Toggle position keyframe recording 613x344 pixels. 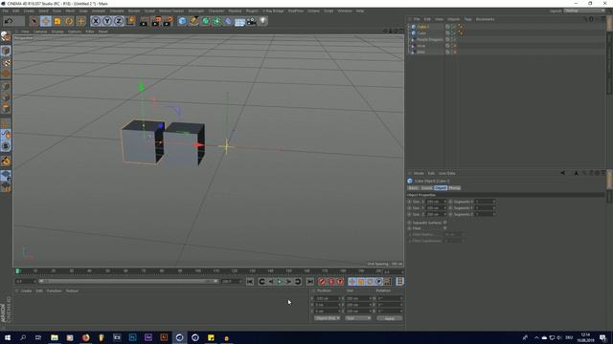point(352,282)
